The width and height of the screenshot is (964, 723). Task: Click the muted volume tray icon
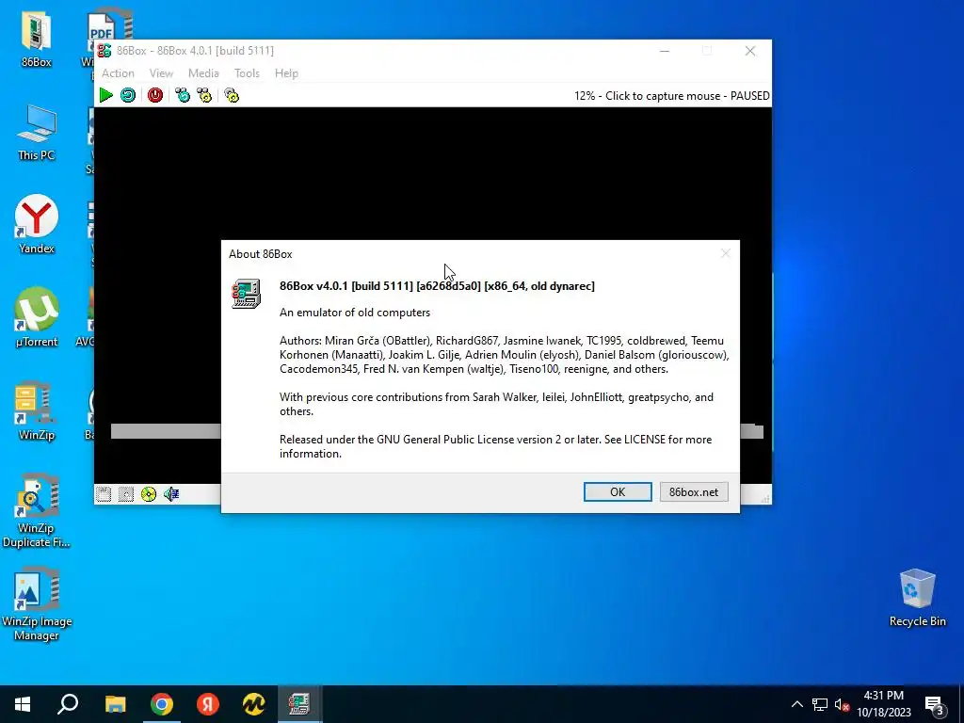click(x=843, y=704)
